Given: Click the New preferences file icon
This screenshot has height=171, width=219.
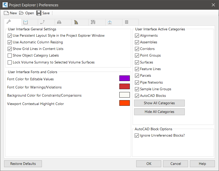Looking at the screenshot, I should [x=7, y=13].
